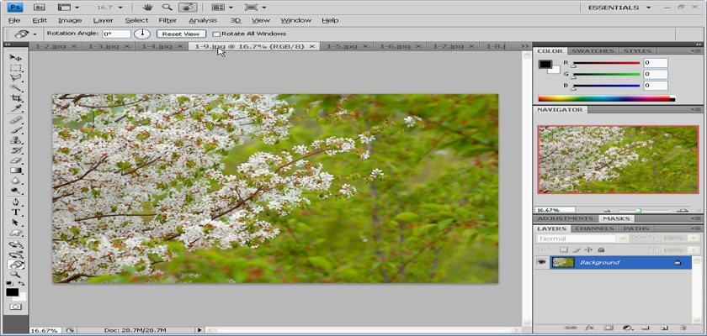Select the Type tool
707x336 pixels.
pyautogui.click(x=16, y=213)
